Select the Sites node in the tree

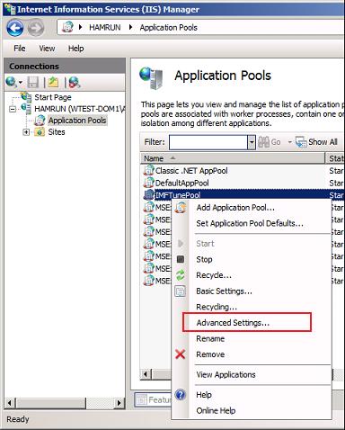click(57, 132)
